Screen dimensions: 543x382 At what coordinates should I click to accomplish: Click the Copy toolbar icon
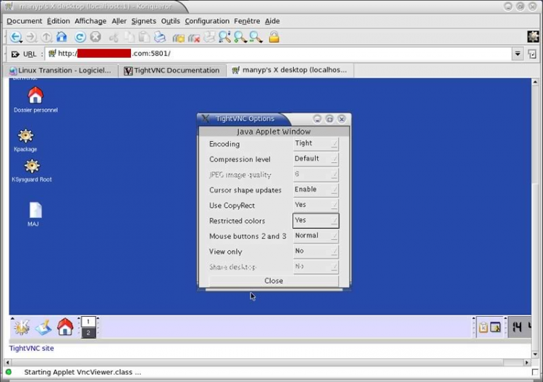129,37
